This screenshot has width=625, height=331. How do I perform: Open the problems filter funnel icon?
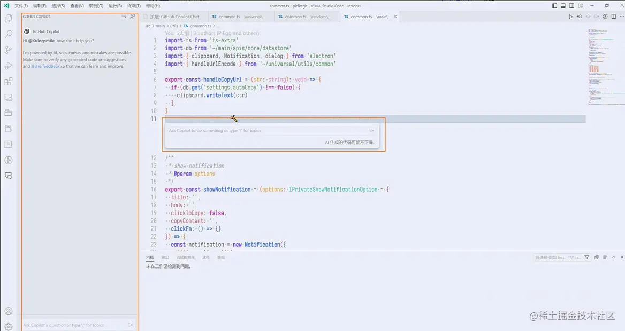(x=586, y=257)
